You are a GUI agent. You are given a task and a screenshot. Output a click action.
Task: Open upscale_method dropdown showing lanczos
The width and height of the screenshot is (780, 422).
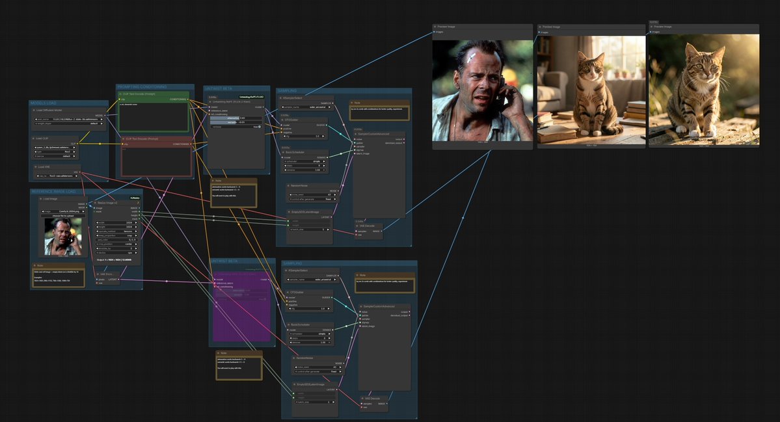(116, 231)
